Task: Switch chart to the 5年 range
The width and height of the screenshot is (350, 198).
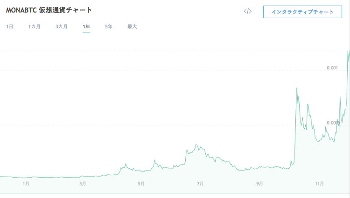Action: pos(108,26)
